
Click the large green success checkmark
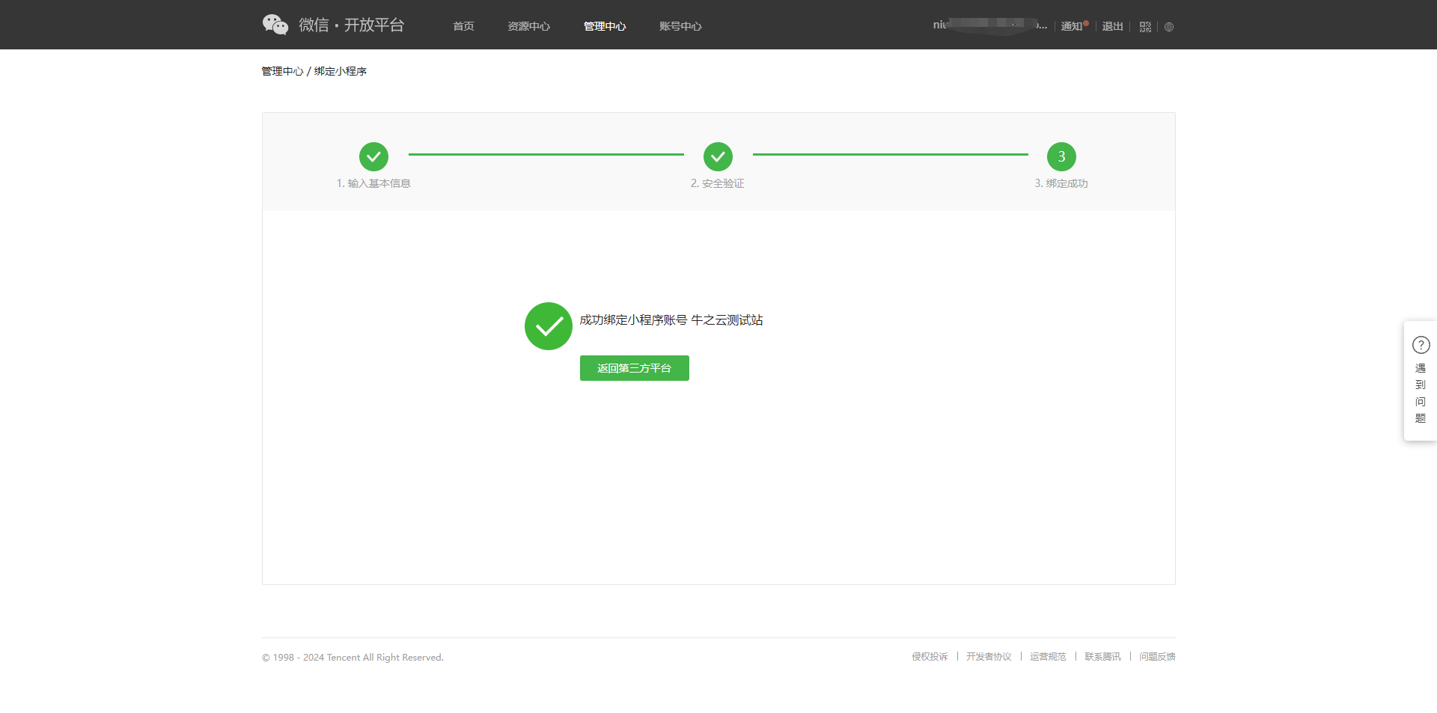coord(549,326)
